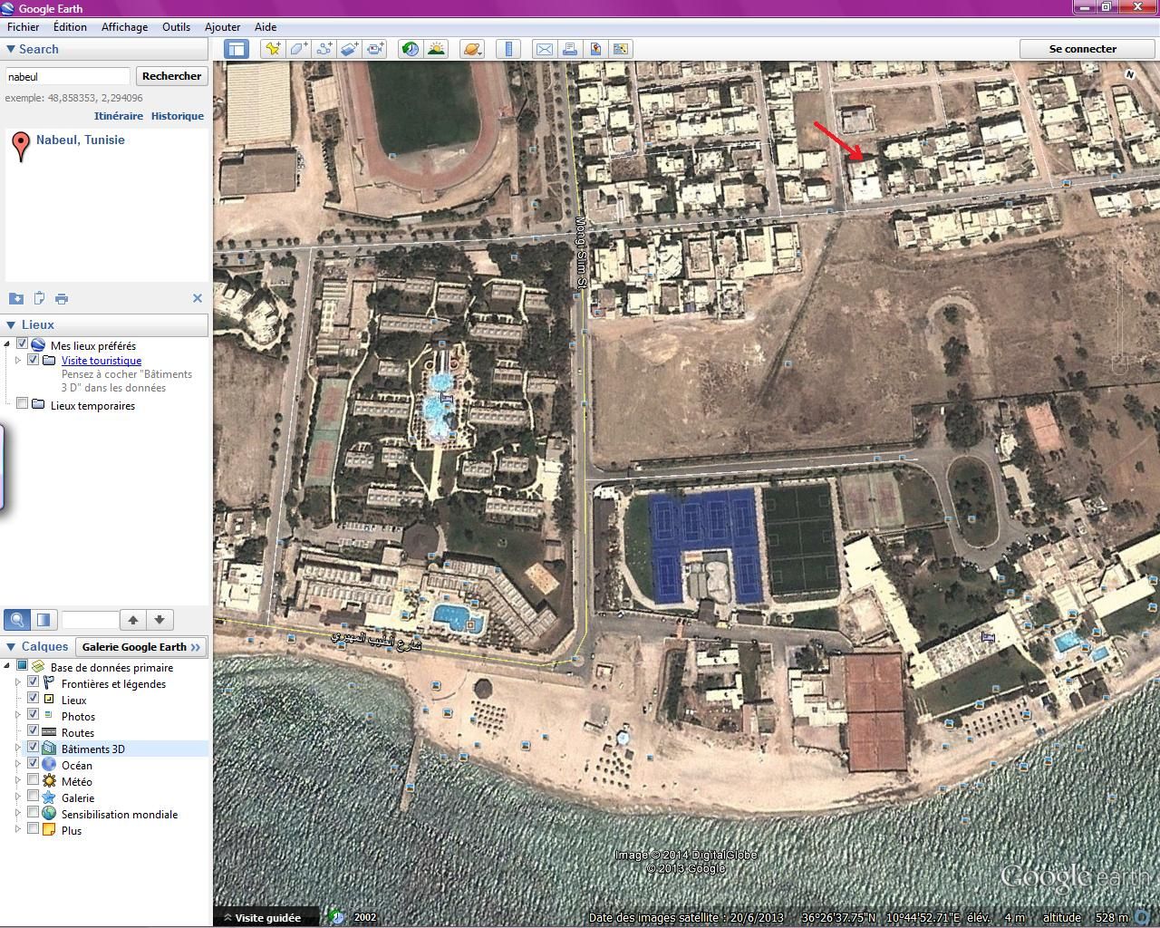Viewport: 1160px width, 928px height.
Task: Click the Bâtiments 3D building icon
Action: [49, 749]
